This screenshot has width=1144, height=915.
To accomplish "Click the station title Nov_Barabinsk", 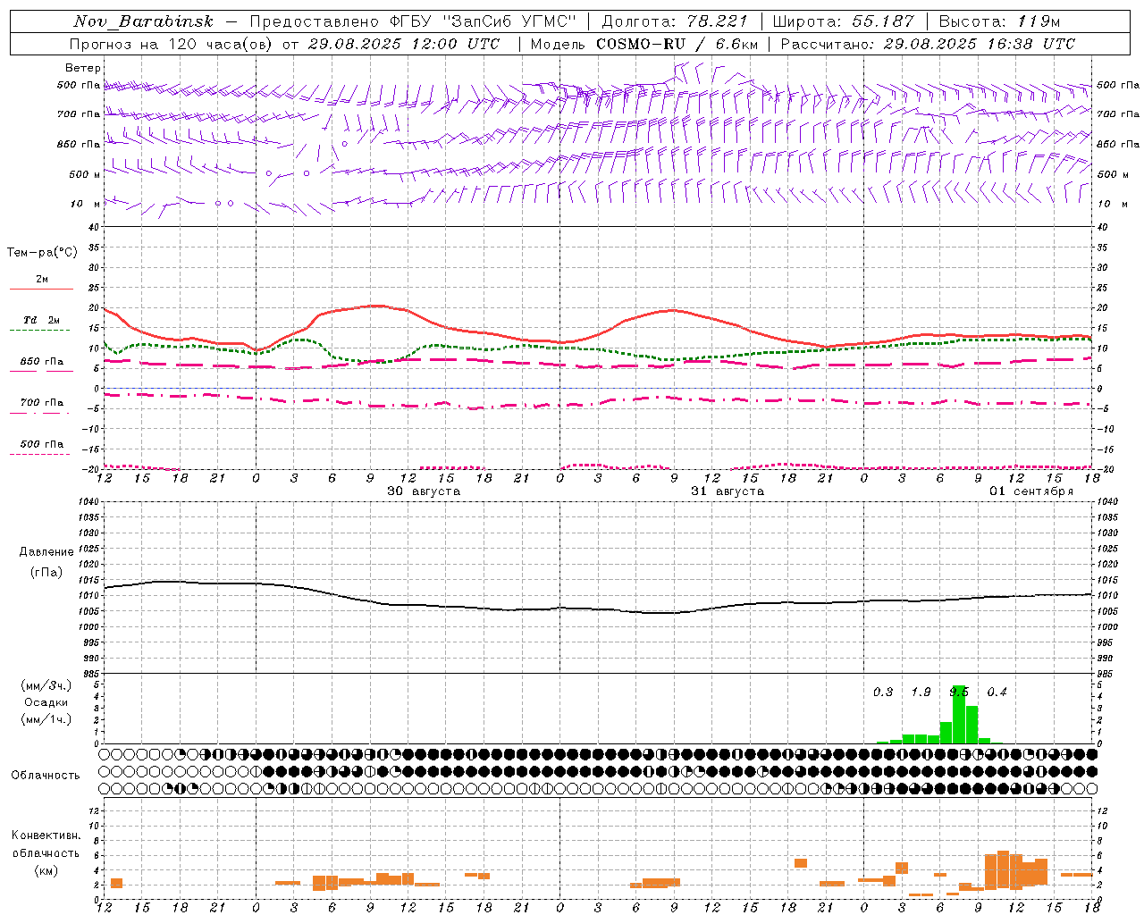I will click(144, 21).
